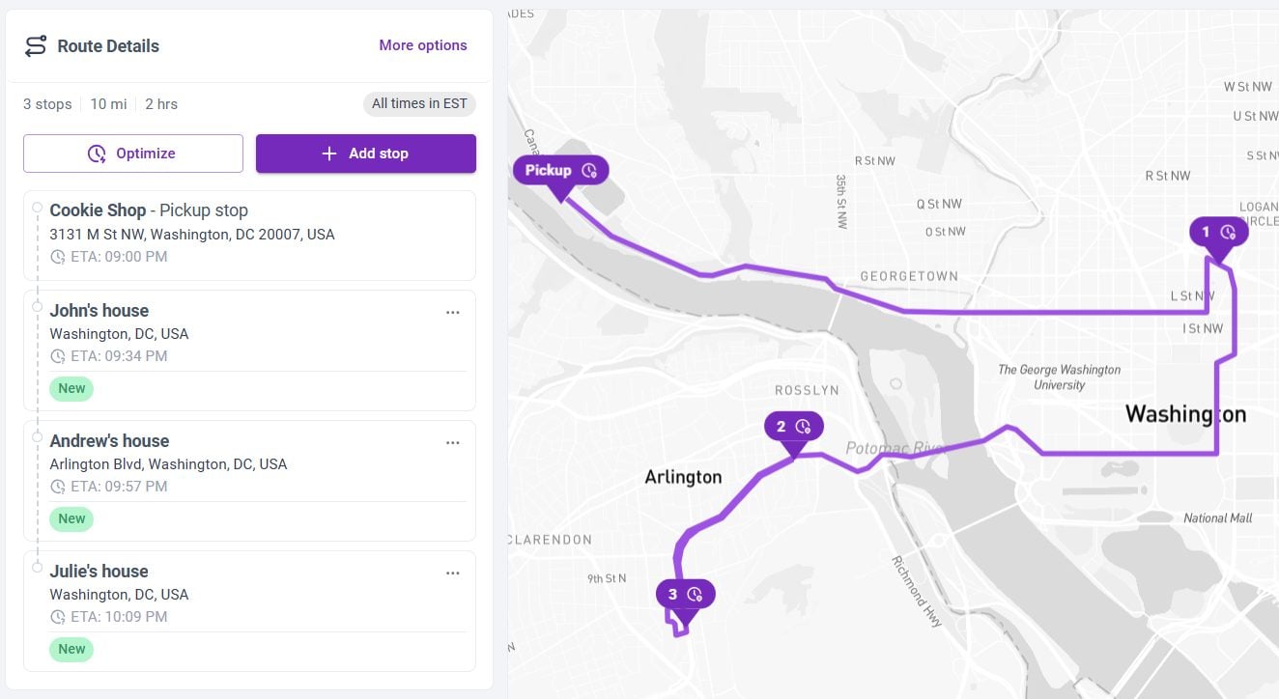Click the Add stop button
This screenshot has width=1279, height=699.
(x=366, y=153)
